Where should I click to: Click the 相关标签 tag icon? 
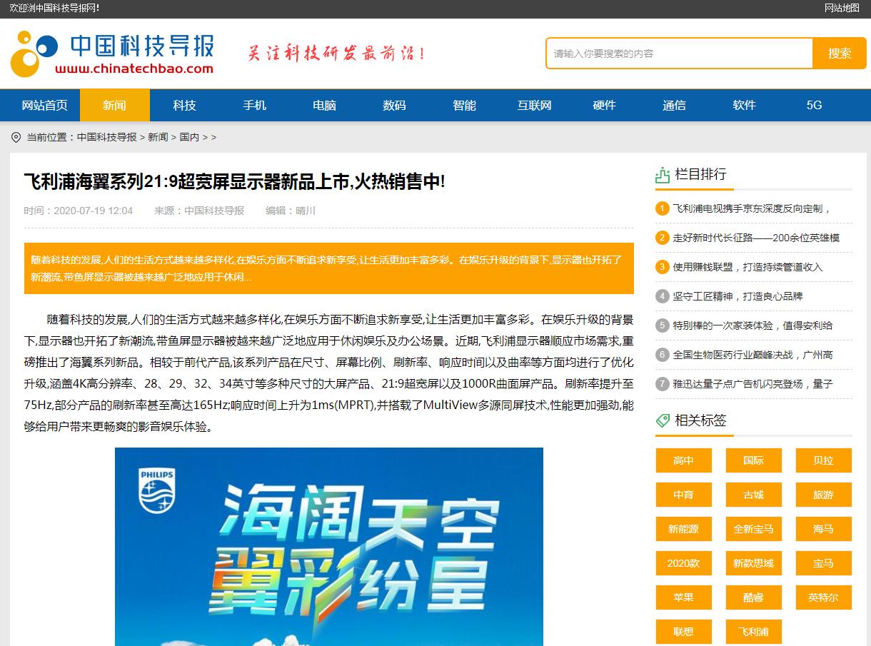pos(663,420)
